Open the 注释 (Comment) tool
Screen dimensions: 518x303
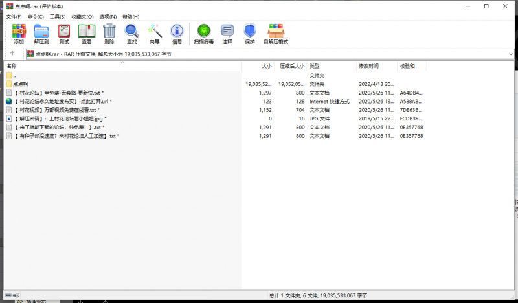coord(227,33)
